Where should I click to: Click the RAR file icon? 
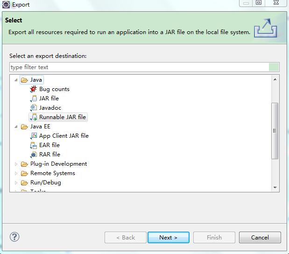34,155
